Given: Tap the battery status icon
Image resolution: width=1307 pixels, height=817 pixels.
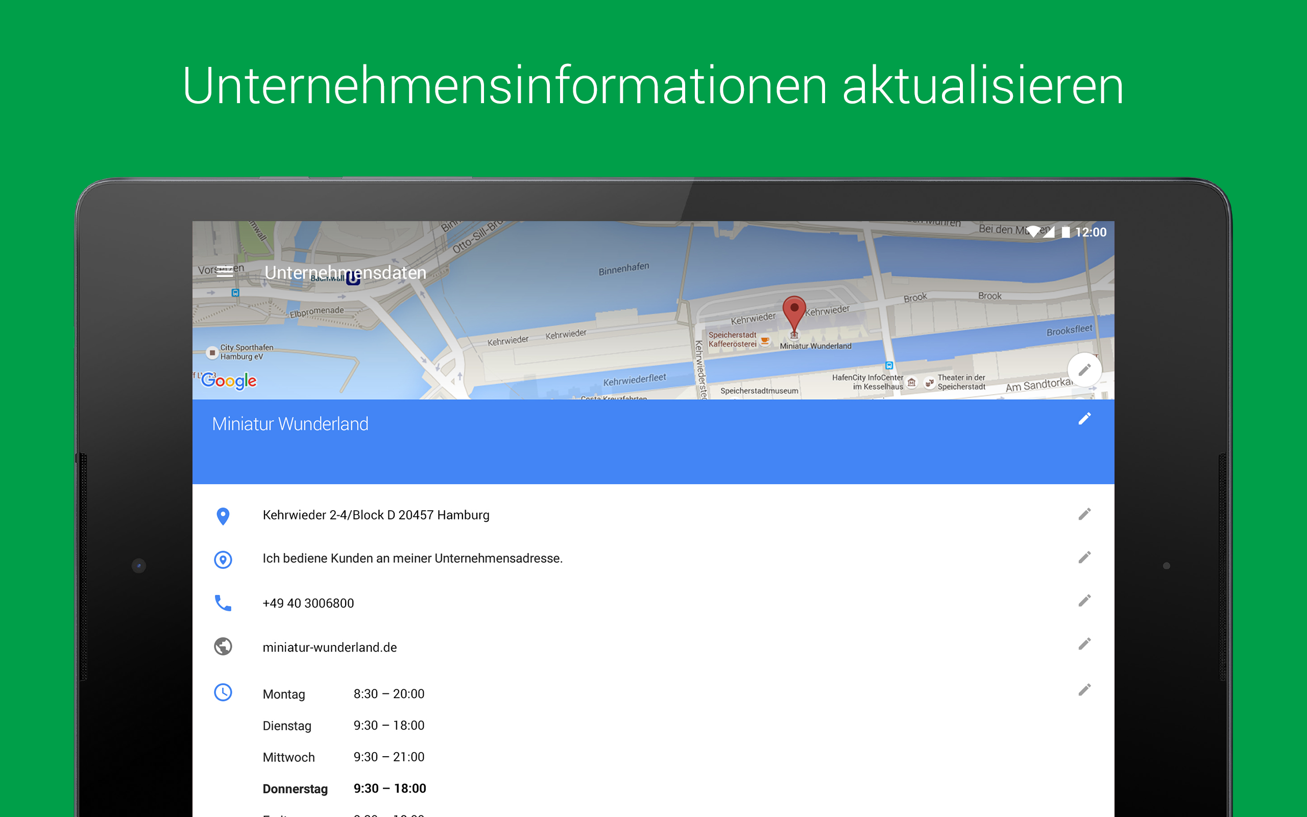Looking at the screenshot, I should 1066,232.
